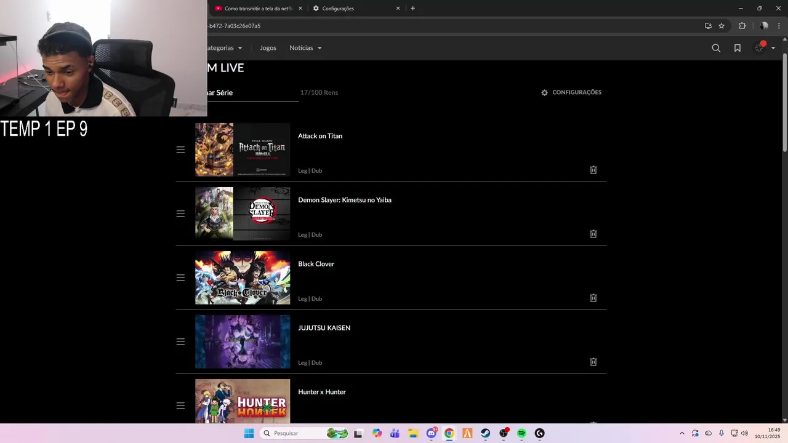
Task: Expand the Notícias dropdown menu
Action: [305, 48]
